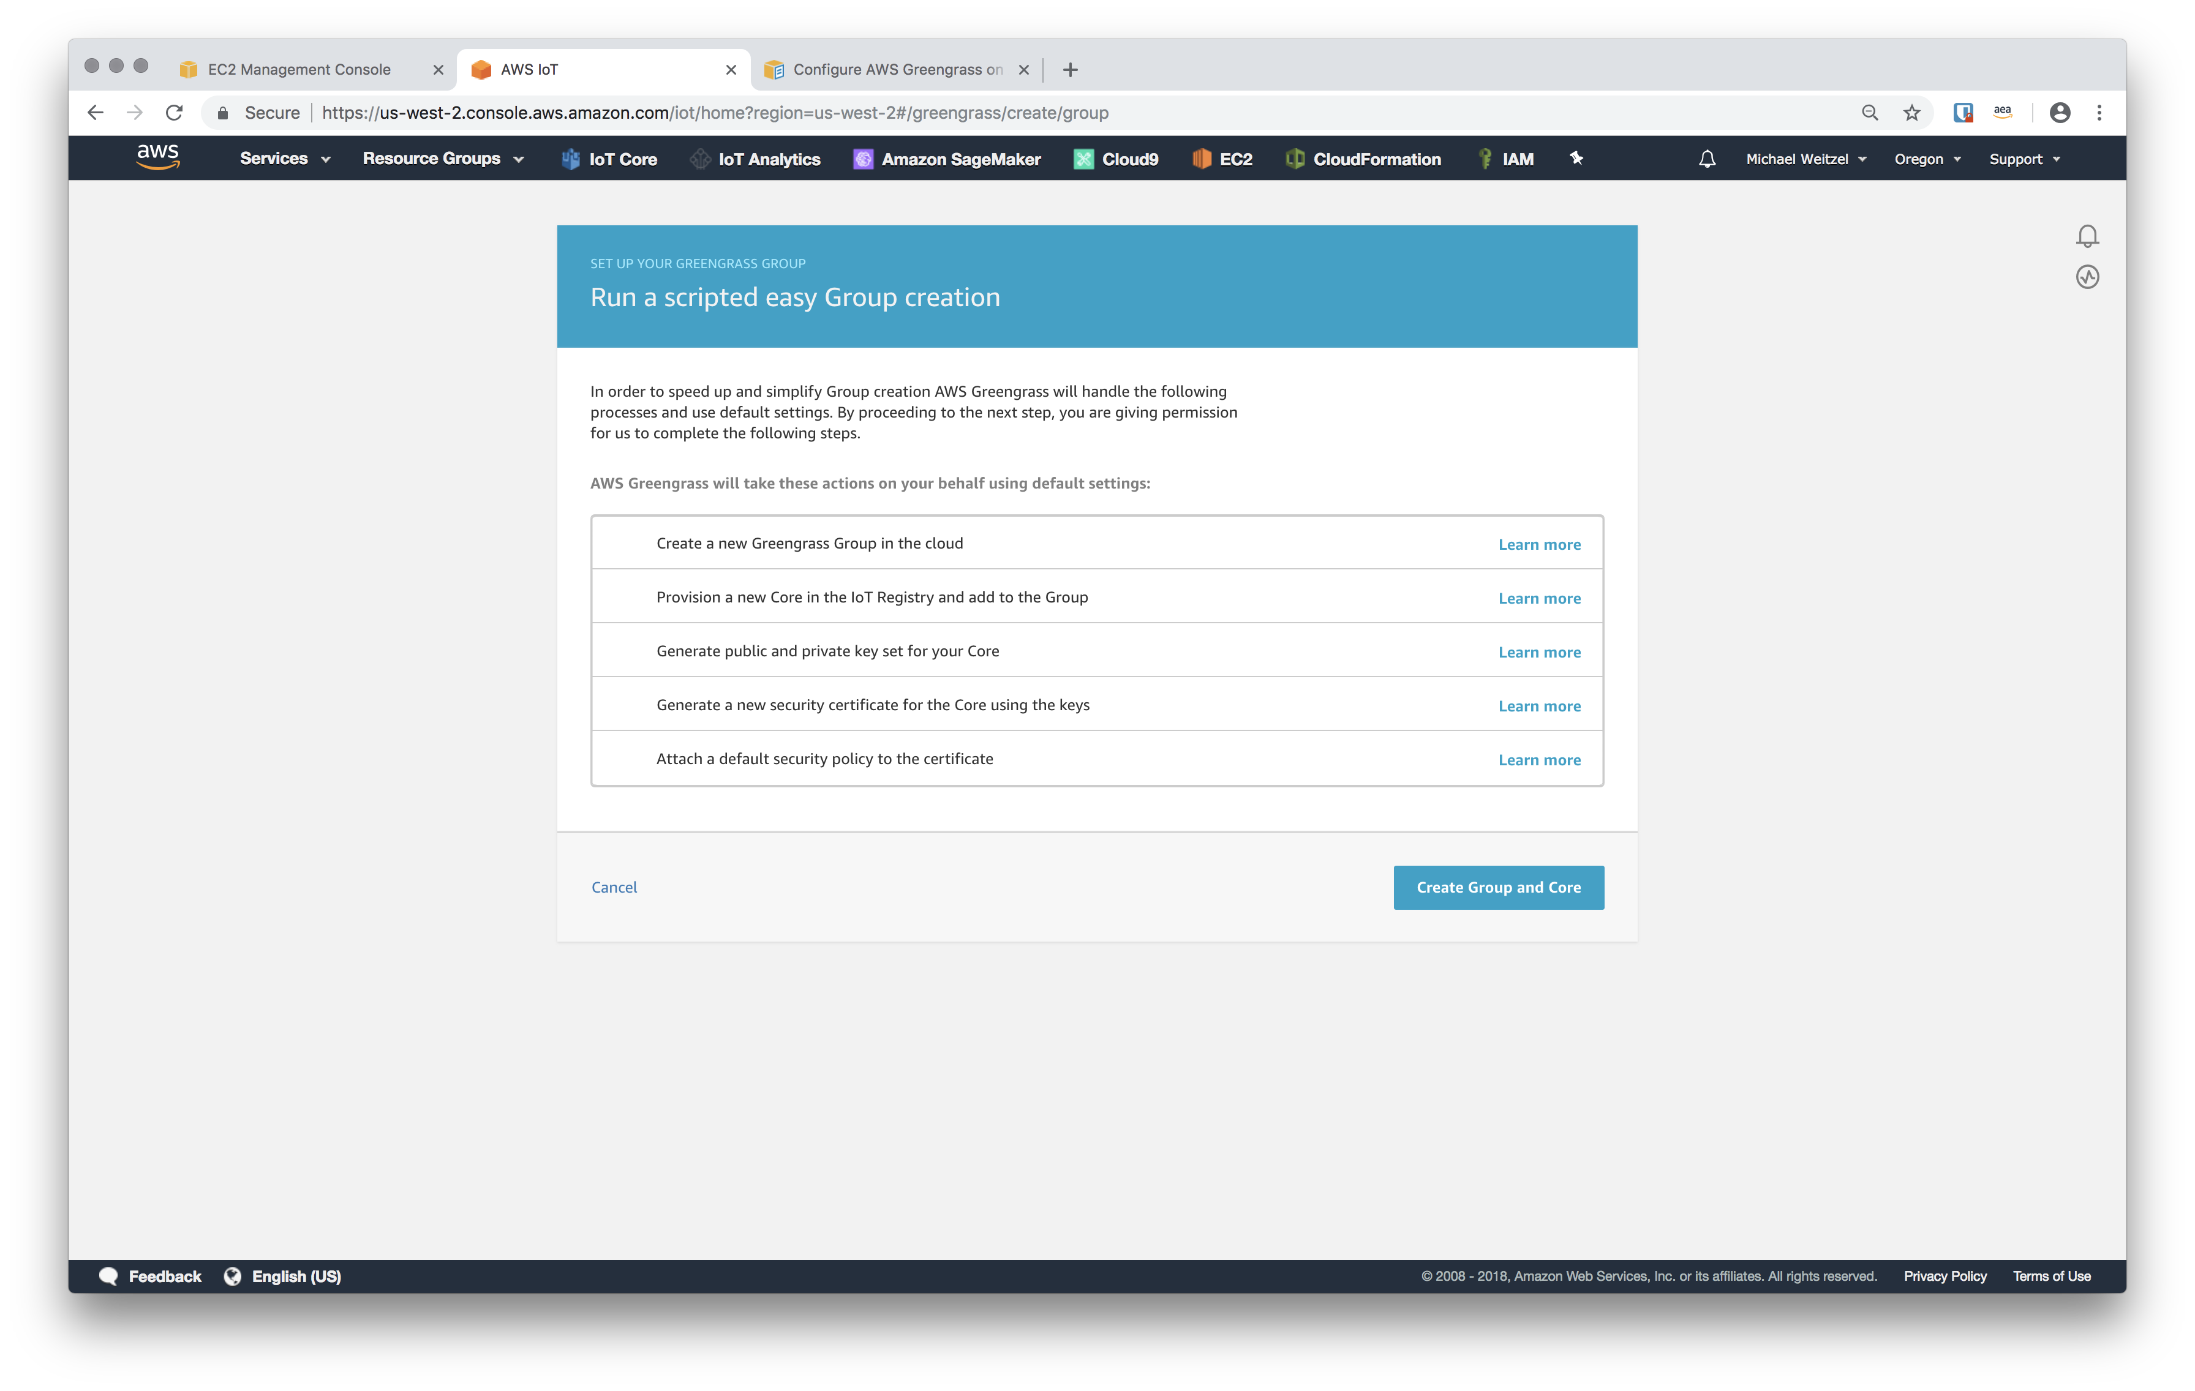Viewport: 2195px width, 1391px height.
Task: Open Amazon SageMaker shortcut
Action: tap(946, 159)
